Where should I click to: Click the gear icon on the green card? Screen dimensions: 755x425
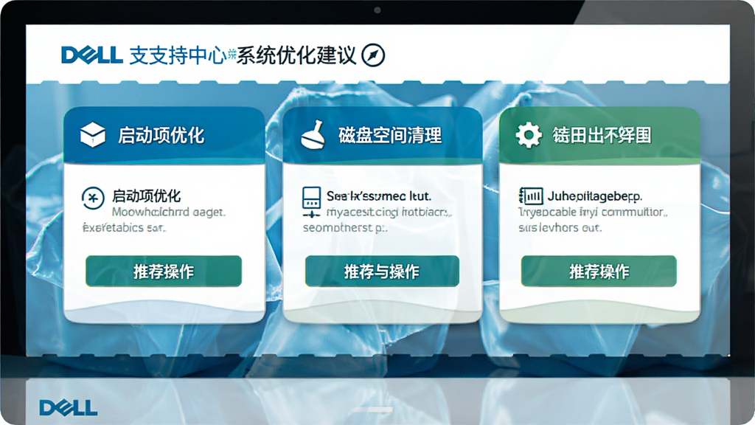pos(529,135)
